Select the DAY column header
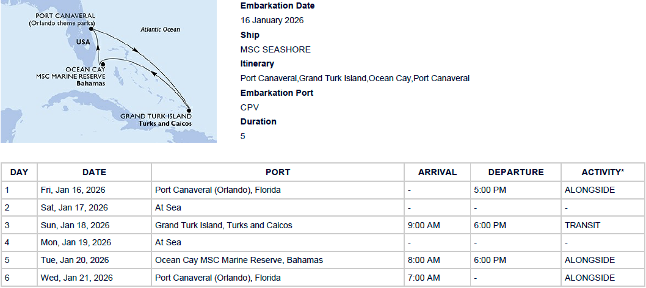Image resolution: width=646 pixels, height=288 pixels. pyautogui.click(x=19, y=172)
